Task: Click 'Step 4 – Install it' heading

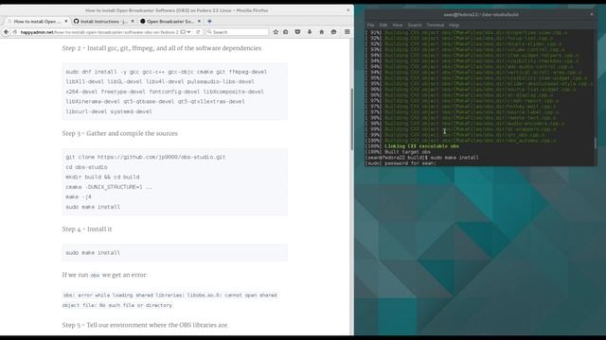Action: click(87, 229)
